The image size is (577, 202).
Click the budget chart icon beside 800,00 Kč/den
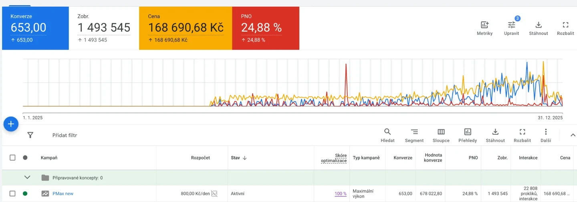coord(214,194)
